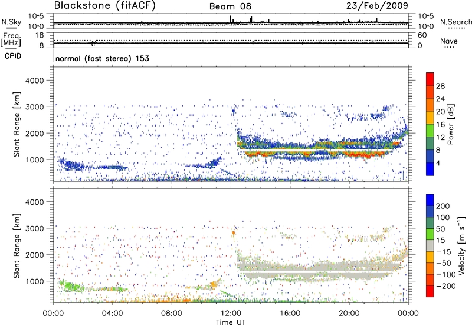Click the "08:00" time axis tick label
Viewport: 472px width, 326px height.
click(172, 314)
